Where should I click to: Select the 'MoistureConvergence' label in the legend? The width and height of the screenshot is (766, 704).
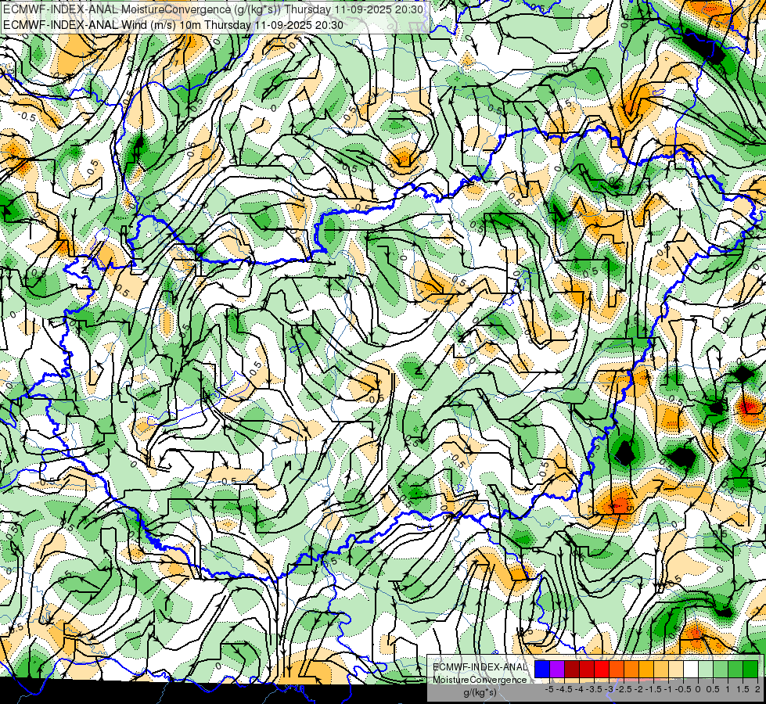(x=480, y=680)
